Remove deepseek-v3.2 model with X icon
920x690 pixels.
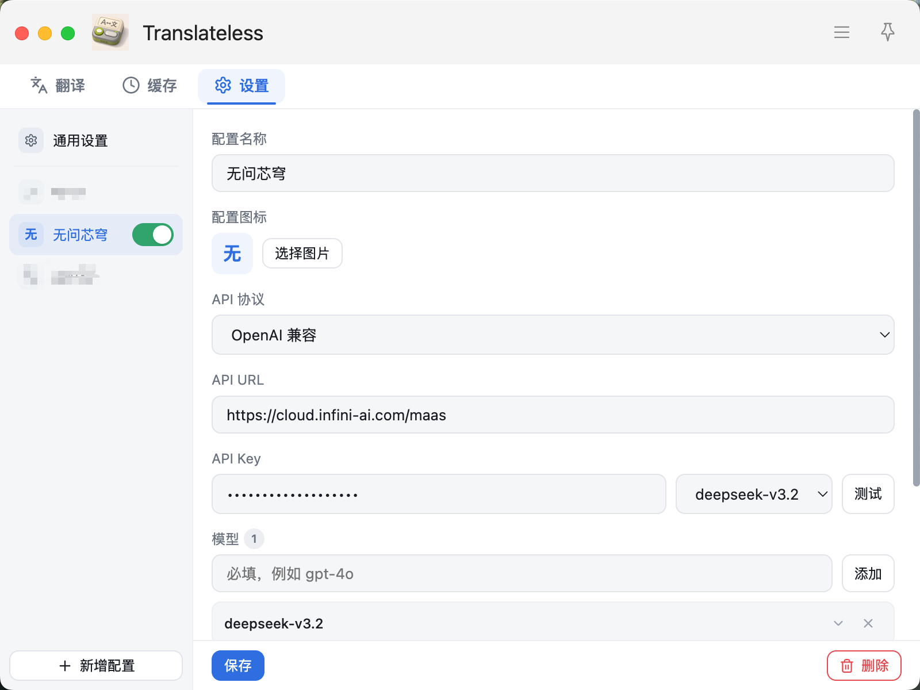(x=868, y=623)
